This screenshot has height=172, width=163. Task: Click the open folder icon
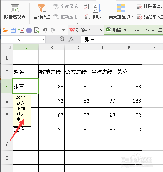click(5, 30)
